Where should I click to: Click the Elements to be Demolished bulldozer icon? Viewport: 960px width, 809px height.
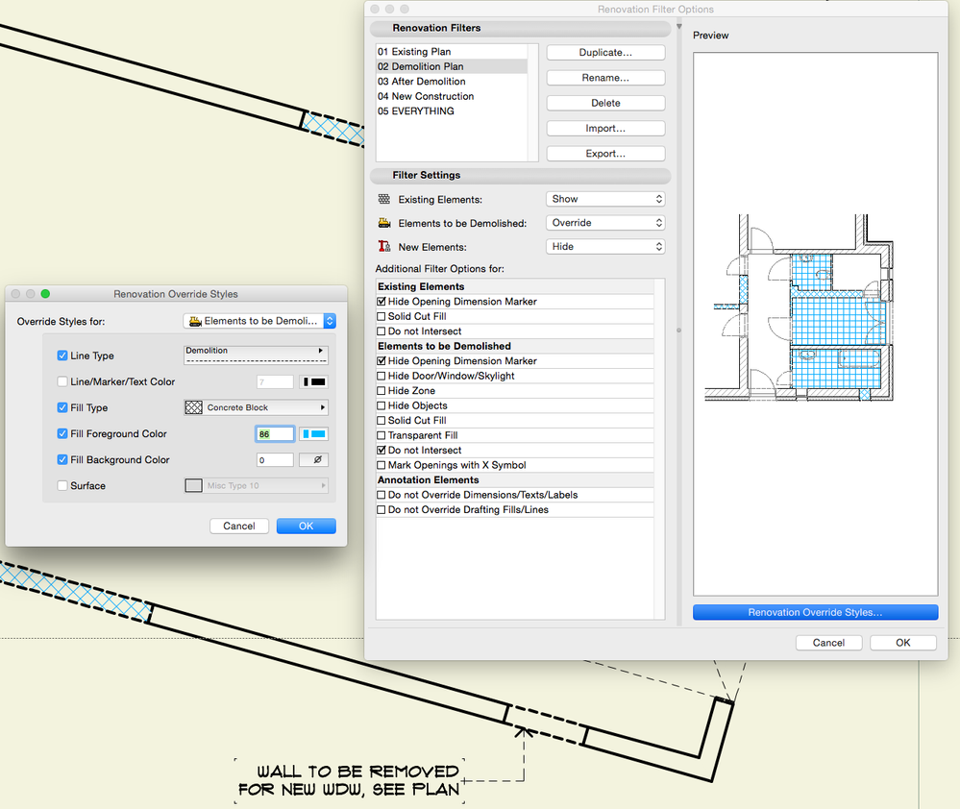click(383, 223)
